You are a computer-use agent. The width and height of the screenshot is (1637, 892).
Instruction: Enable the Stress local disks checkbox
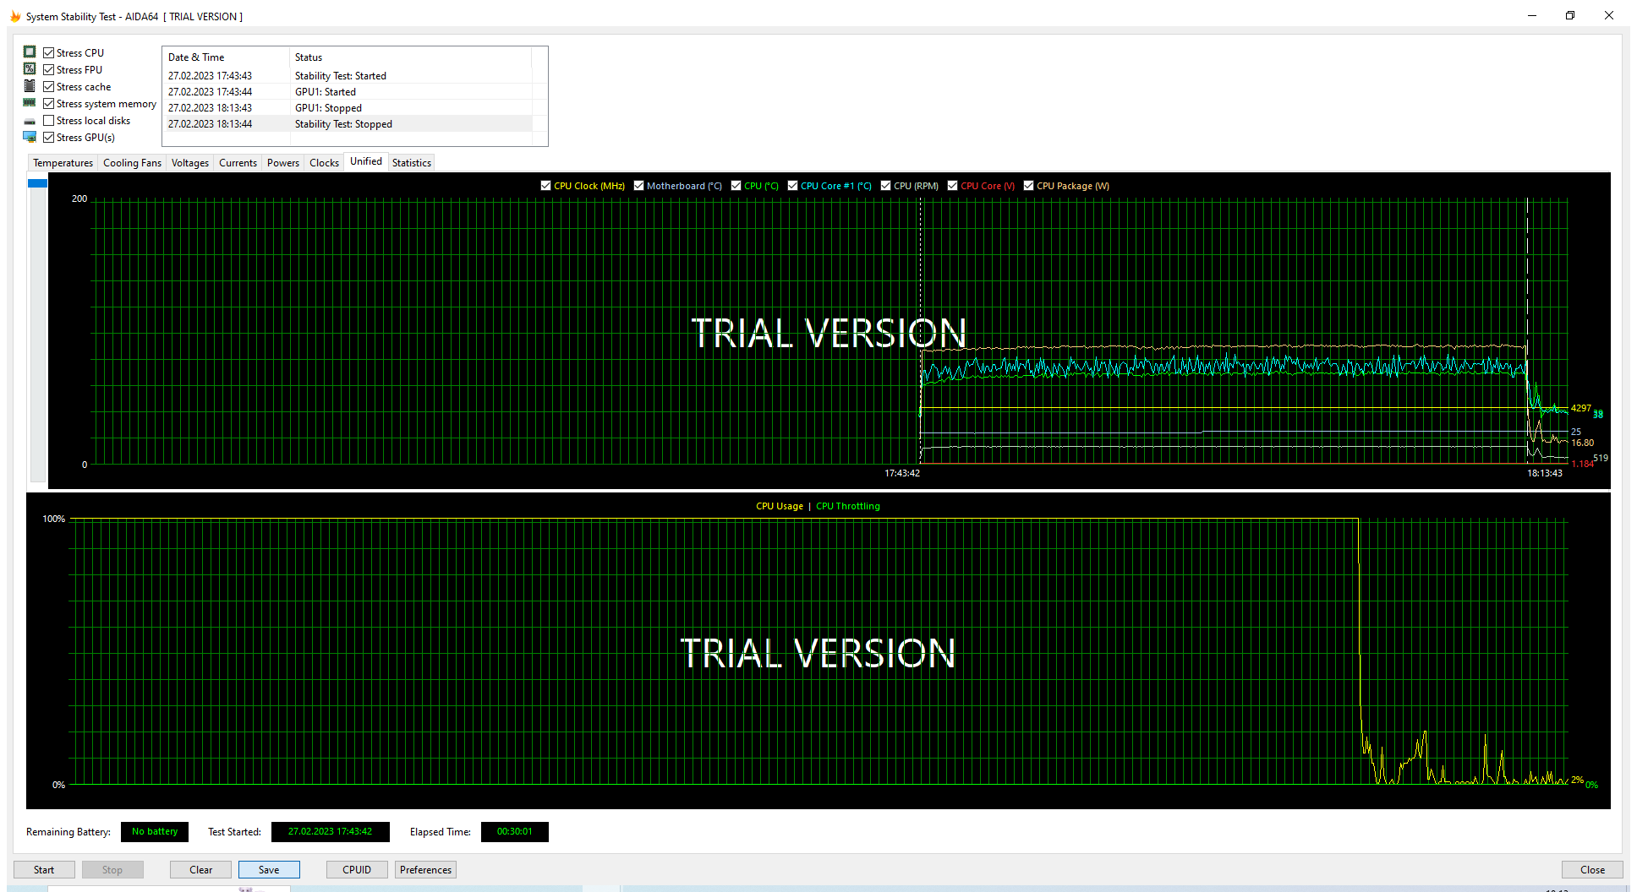tap(49, 121)
